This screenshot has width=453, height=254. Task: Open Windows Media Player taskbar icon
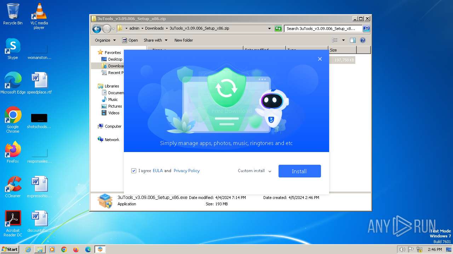pos(52,249)
